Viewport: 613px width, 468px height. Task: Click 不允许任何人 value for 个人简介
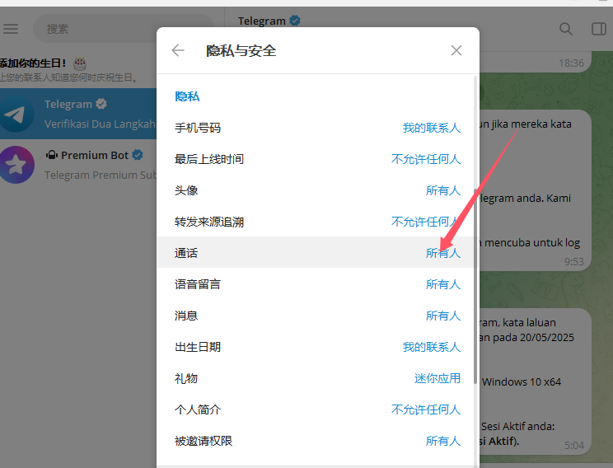click(x=426, y=409)
